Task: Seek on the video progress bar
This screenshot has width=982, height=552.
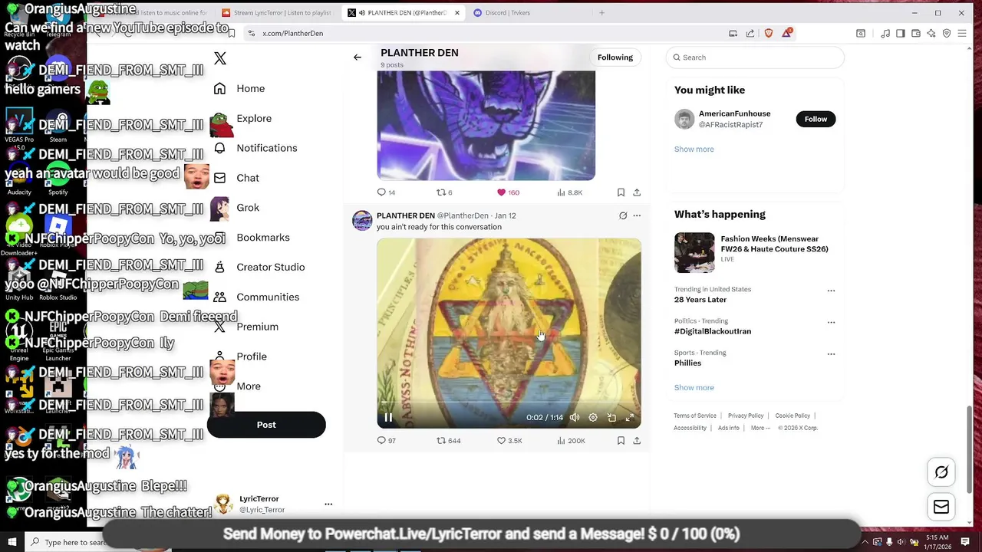Action: click(509, 402)
